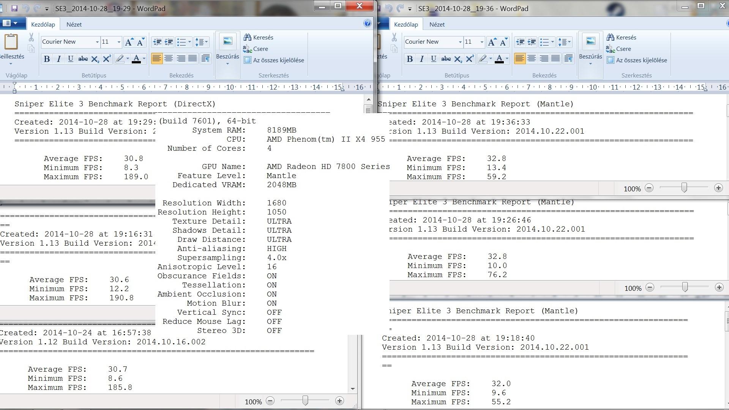Click Cut scissors icon in left window

pos(31,37)
